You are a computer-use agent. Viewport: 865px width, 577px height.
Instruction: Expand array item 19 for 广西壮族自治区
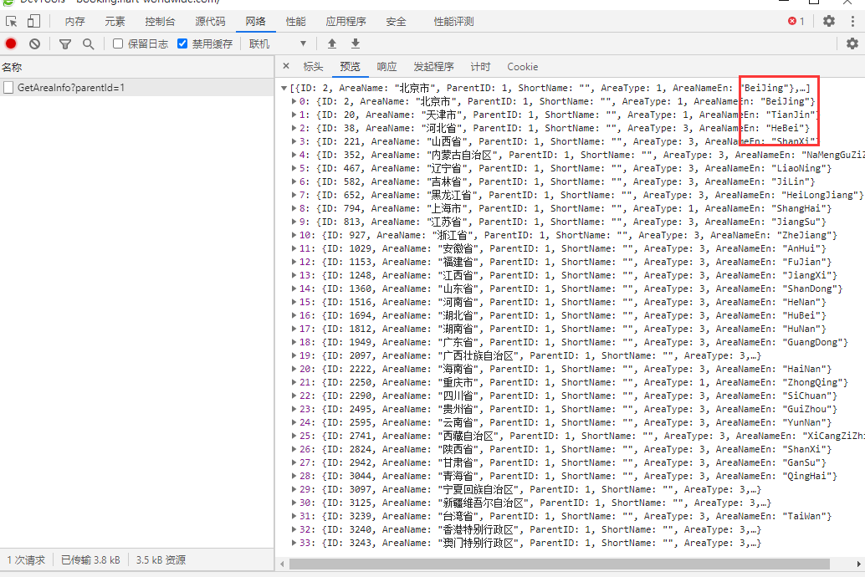[x=294, y=355]
